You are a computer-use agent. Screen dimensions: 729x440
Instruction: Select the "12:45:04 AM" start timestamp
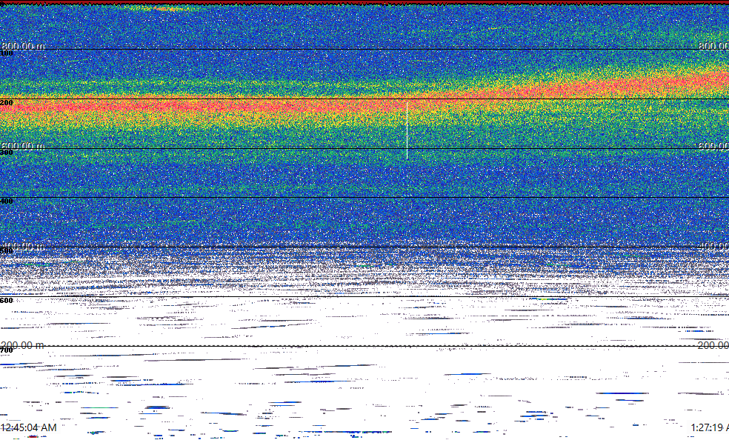pyautogui.click(x=29, y=427)
